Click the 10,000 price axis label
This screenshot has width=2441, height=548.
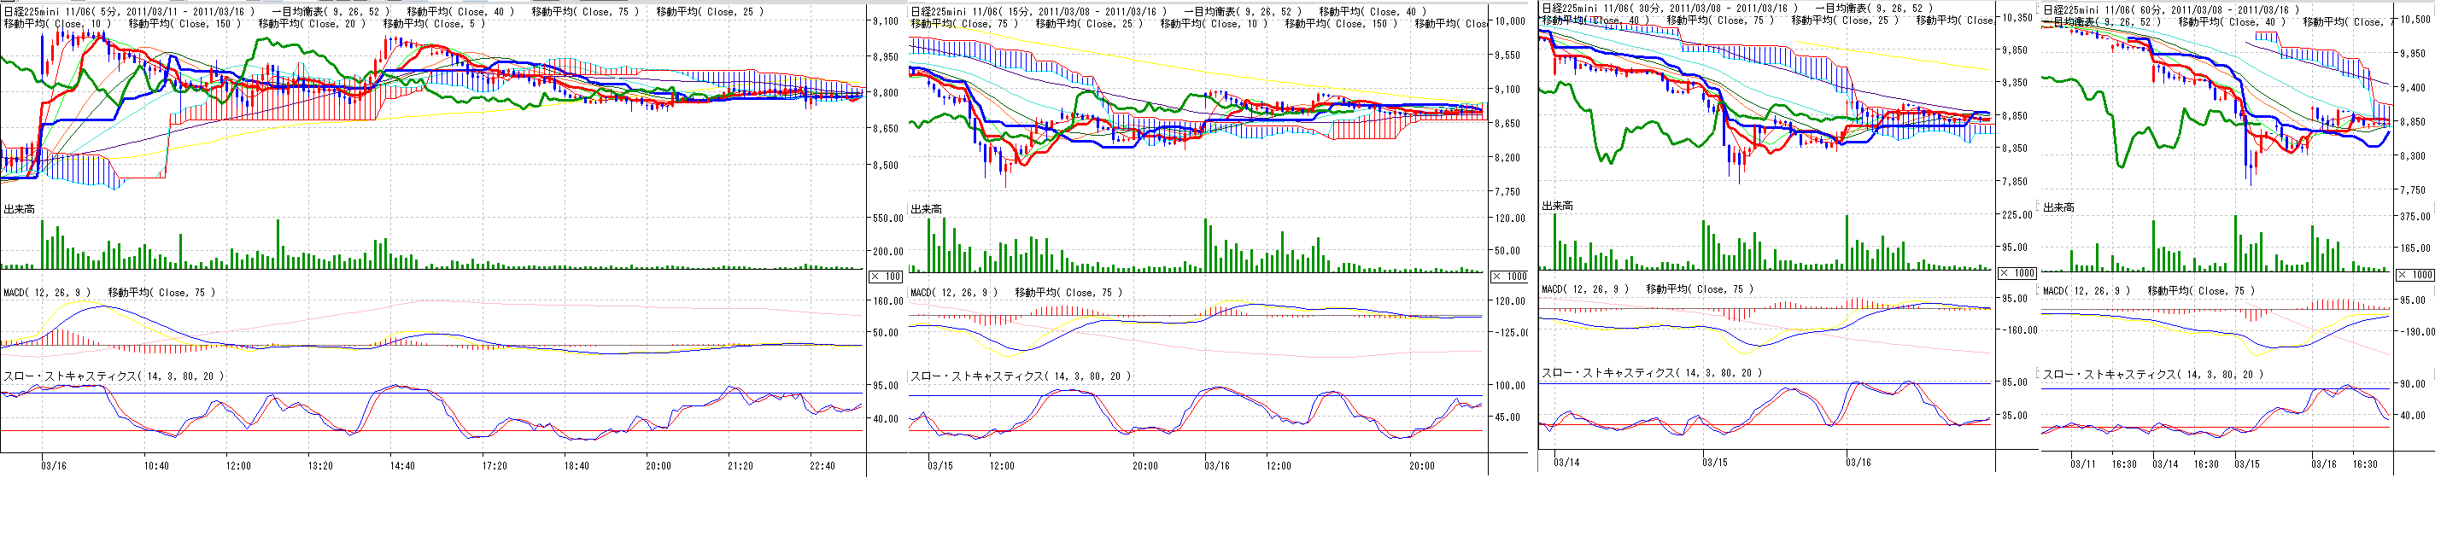click(x=1510, y=20)
